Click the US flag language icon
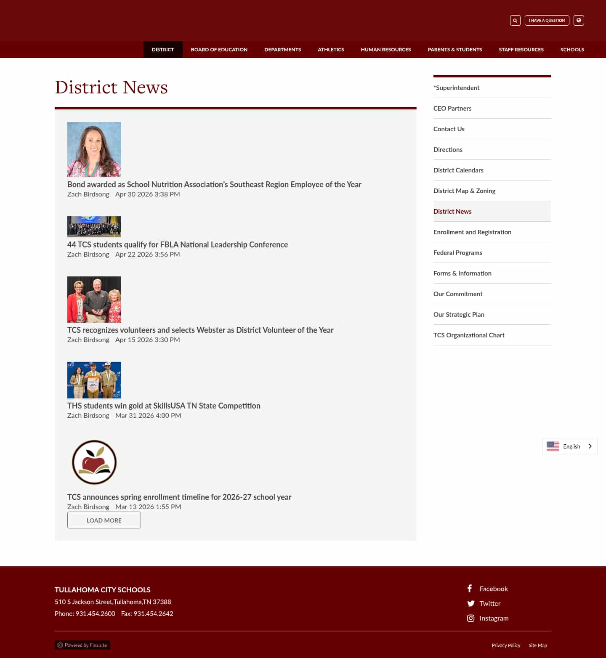 (x=553, y=446)
